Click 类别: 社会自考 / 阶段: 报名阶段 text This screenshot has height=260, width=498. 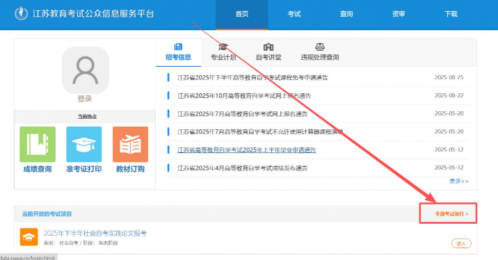point(81,243)
